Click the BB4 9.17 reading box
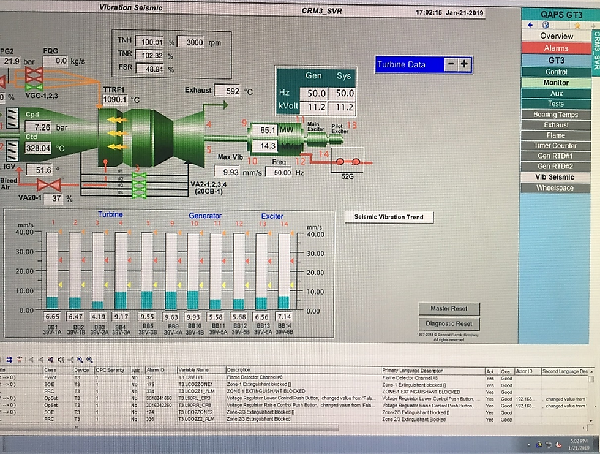Viewport: 600px width, 454px height. tap(121, 317)
